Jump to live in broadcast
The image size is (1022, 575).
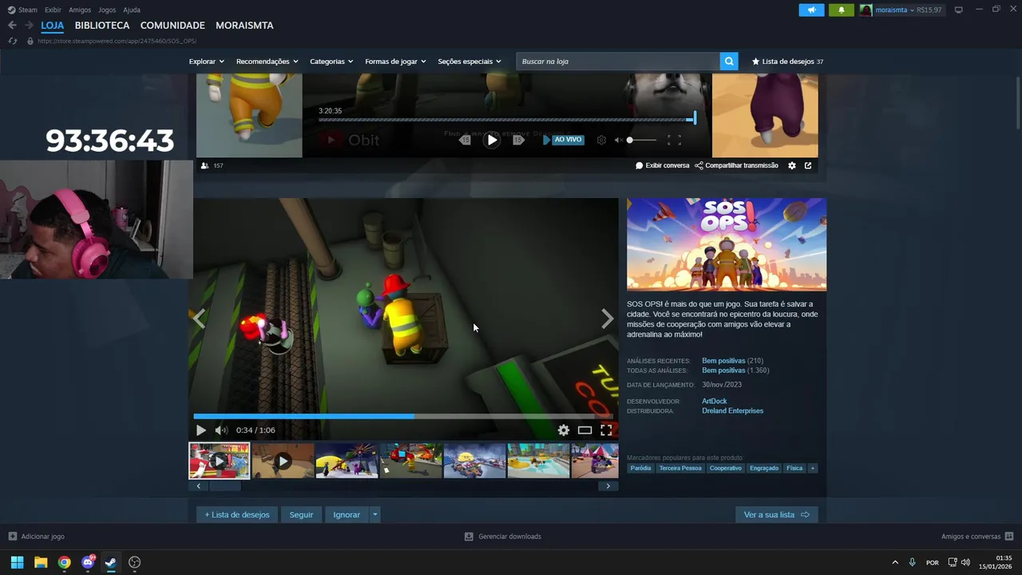(564, 140)
